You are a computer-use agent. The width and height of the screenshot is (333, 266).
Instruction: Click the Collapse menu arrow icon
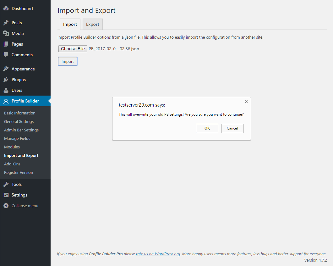6,206
